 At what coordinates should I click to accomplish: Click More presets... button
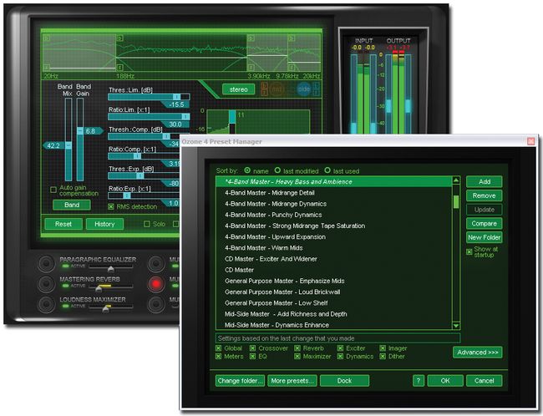tap(292, 381)
